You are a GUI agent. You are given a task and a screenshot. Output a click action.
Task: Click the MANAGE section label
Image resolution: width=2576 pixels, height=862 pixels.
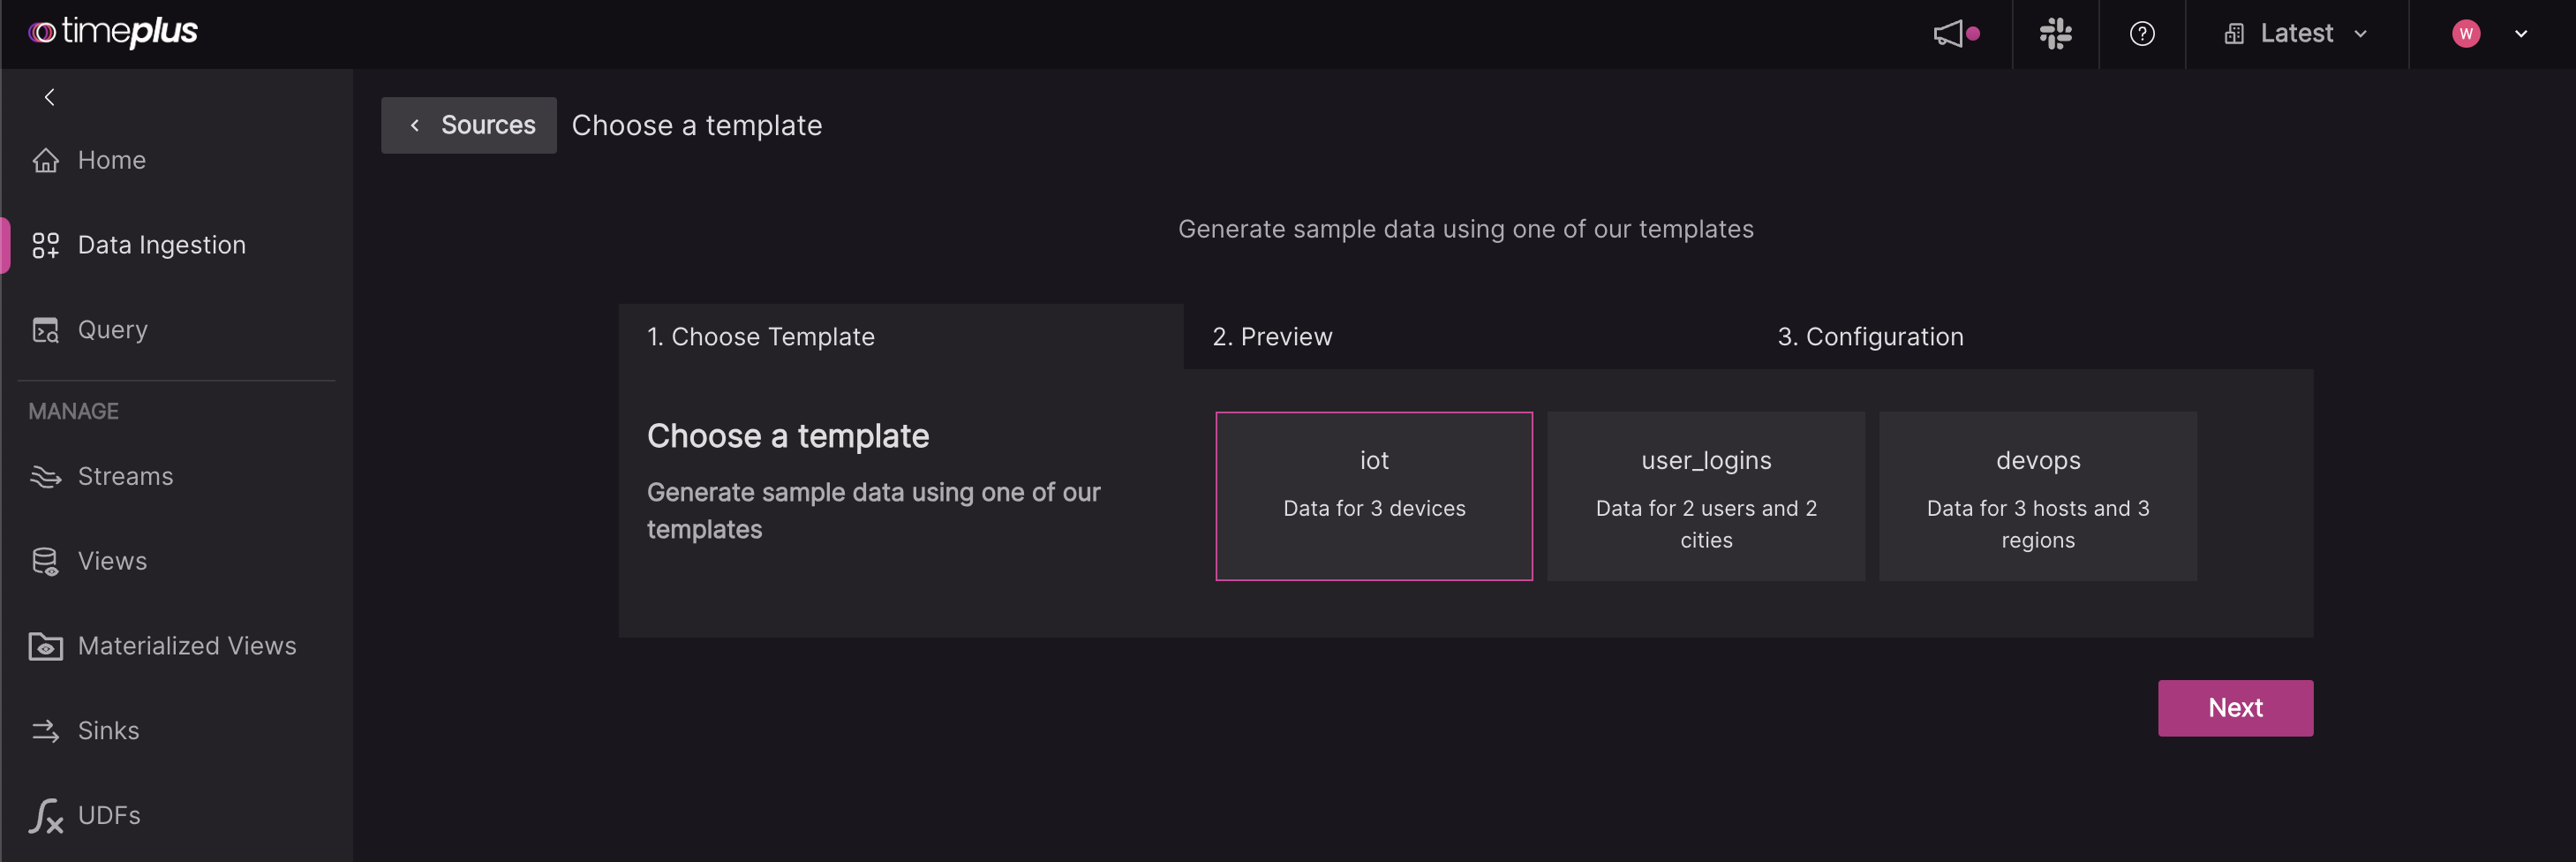(x=74, y=411)
